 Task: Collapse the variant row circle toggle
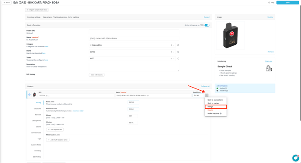click(x=29, y=95)
